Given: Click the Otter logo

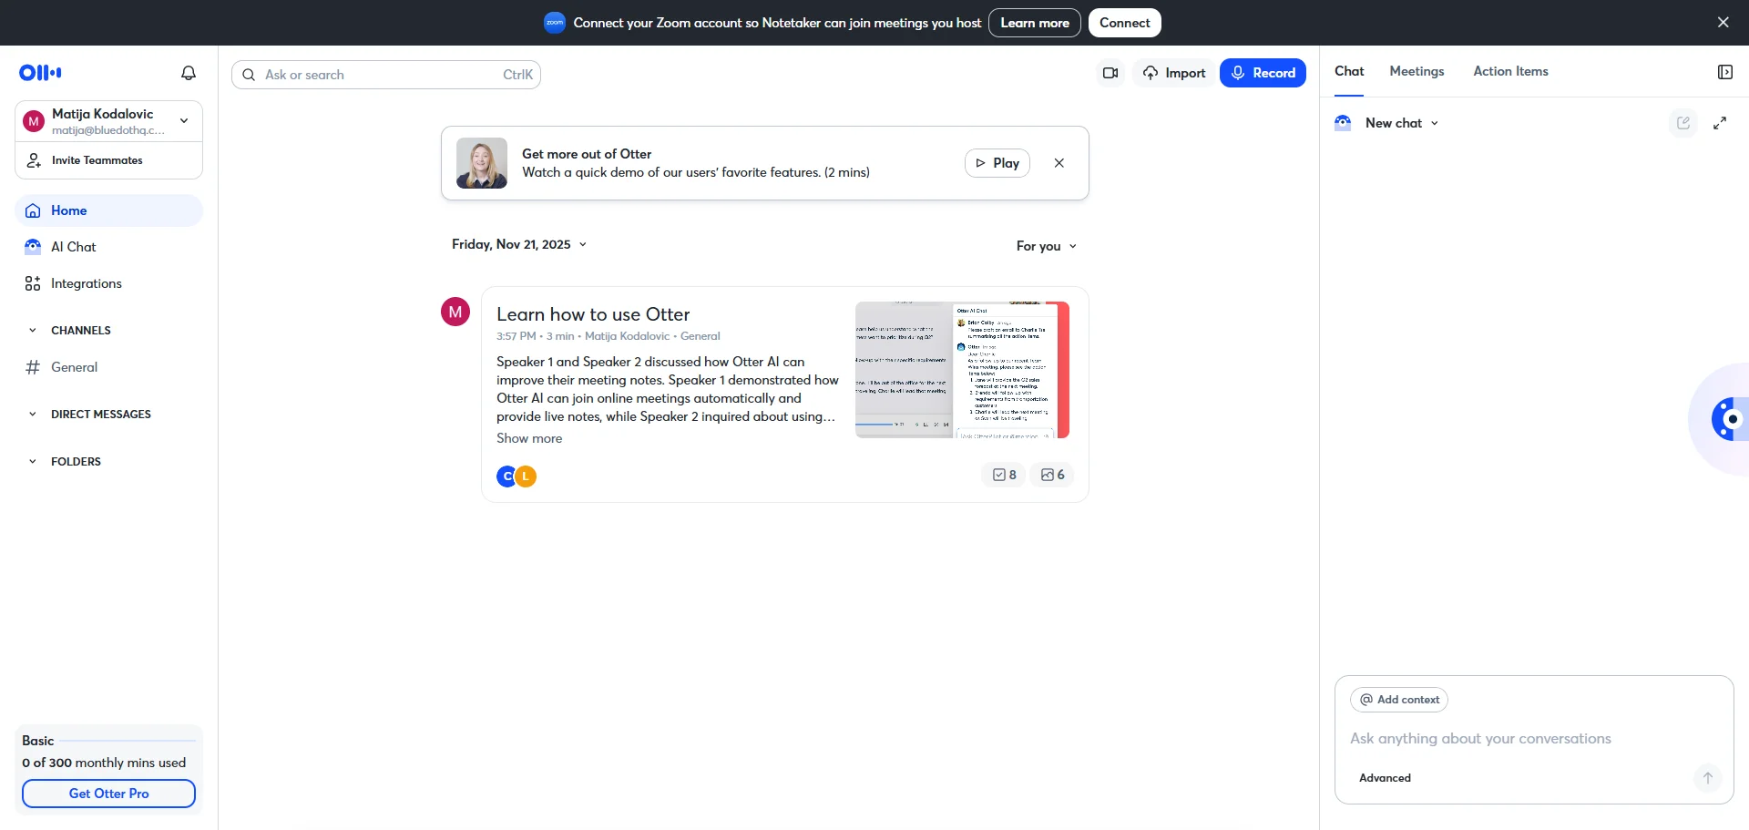Looking at the screenshot, I should point(40,73).
